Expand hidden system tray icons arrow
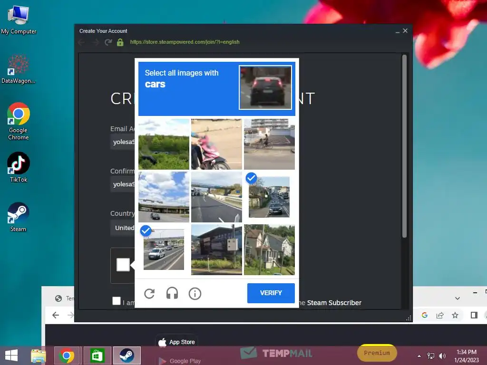 (419, 356)
